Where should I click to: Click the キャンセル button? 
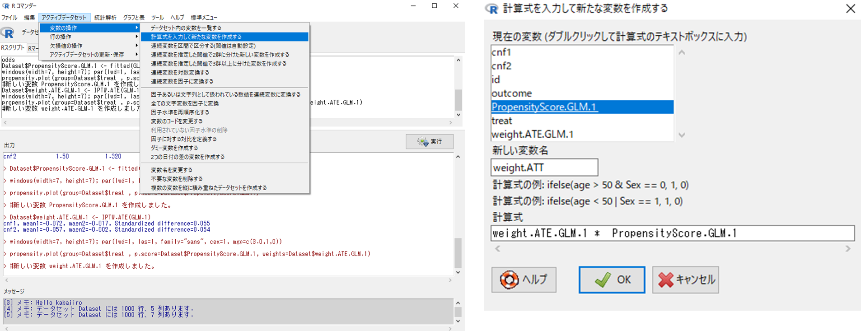685,280
